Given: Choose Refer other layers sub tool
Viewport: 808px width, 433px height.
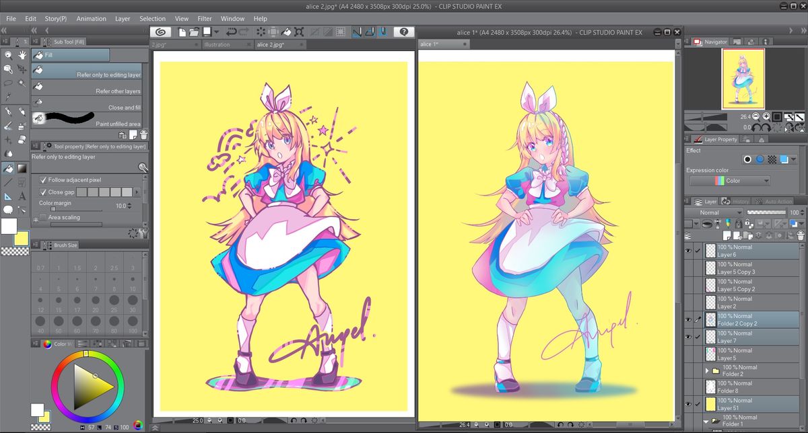Looking at the screenshot, I should pos(86,88).
